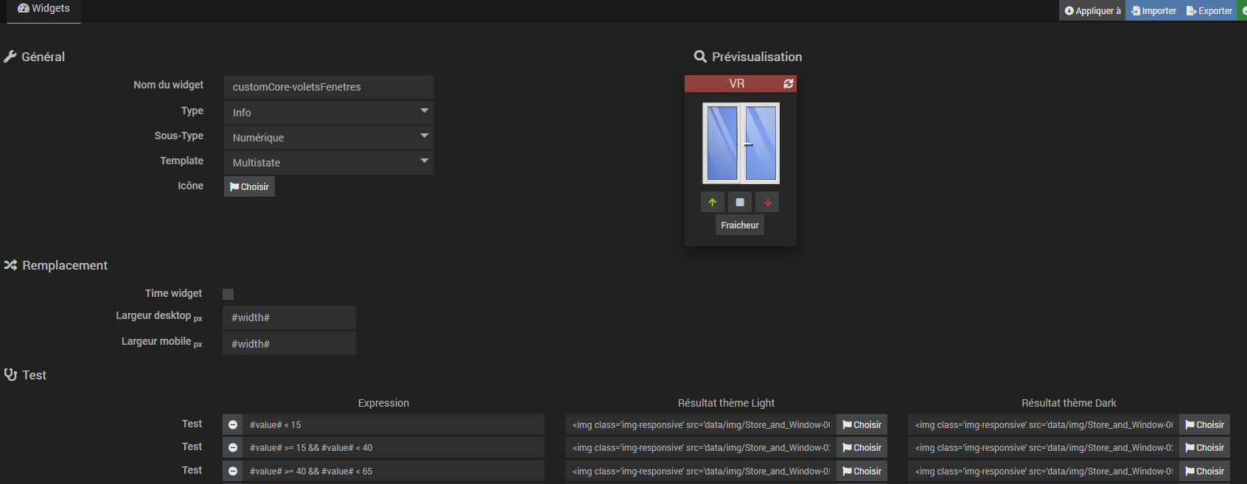The image size is (1247, 484).
Task: Click the Général section heading
Action: click(x=35, y=57)
